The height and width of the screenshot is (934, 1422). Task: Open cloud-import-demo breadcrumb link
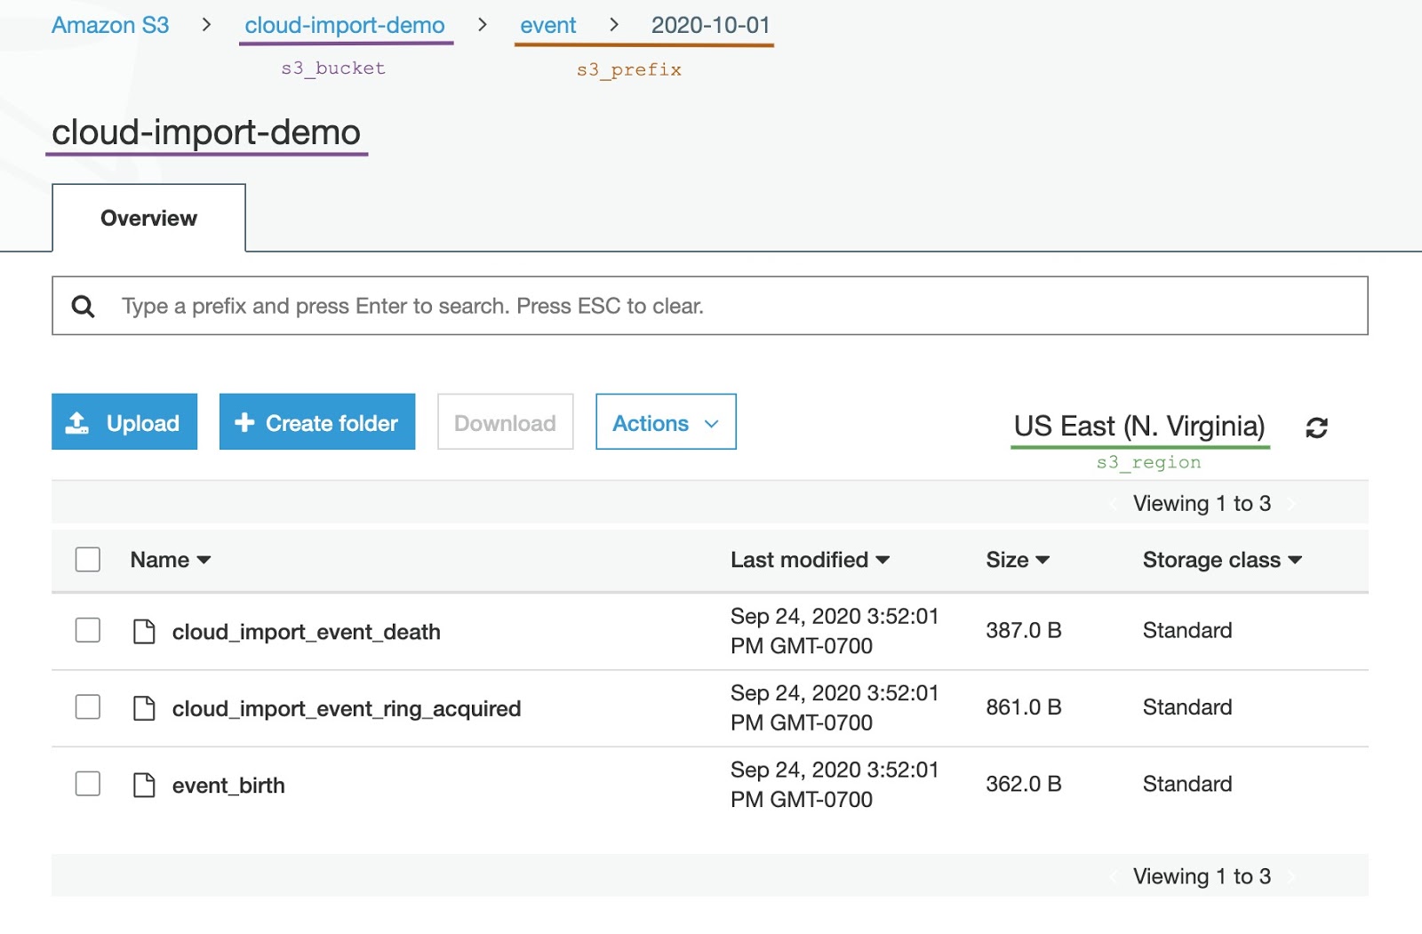tap(345, 25)
